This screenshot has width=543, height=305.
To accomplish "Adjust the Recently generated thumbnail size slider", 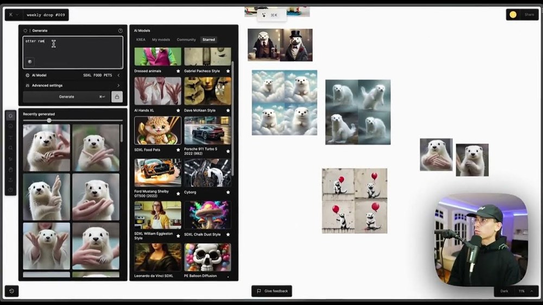I will pyautogui.click(x=49, y=120).
